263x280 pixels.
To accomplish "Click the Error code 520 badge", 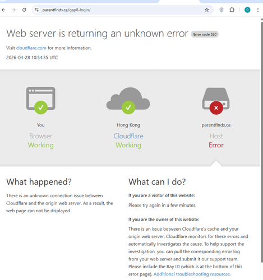I will pos(205,34).
